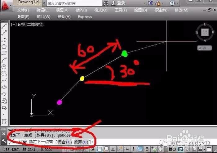This screenshot has width=217, height=153.
Task: Select the Polyline tool
Action: [4, 40]
